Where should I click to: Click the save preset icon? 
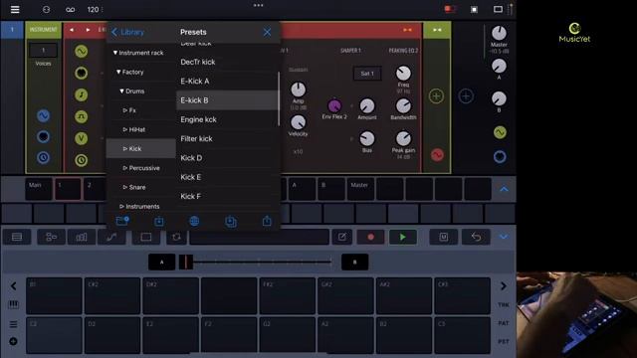(x=159, y=221)
